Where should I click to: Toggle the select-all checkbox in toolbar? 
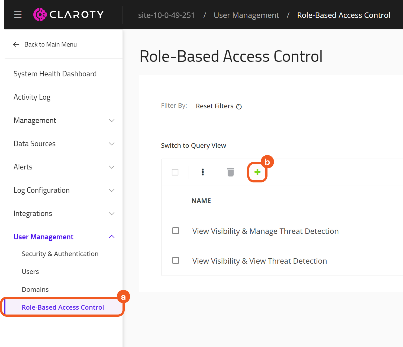[x=175, y=172]
